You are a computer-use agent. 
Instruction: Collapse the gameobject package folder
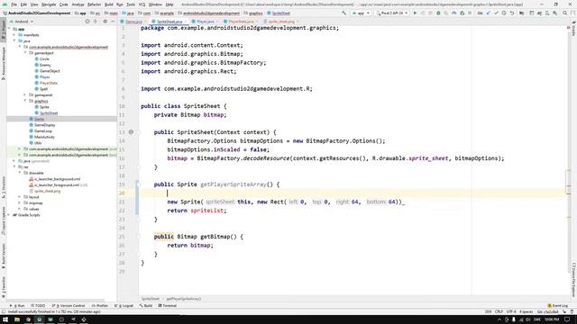tap(26, 53)
